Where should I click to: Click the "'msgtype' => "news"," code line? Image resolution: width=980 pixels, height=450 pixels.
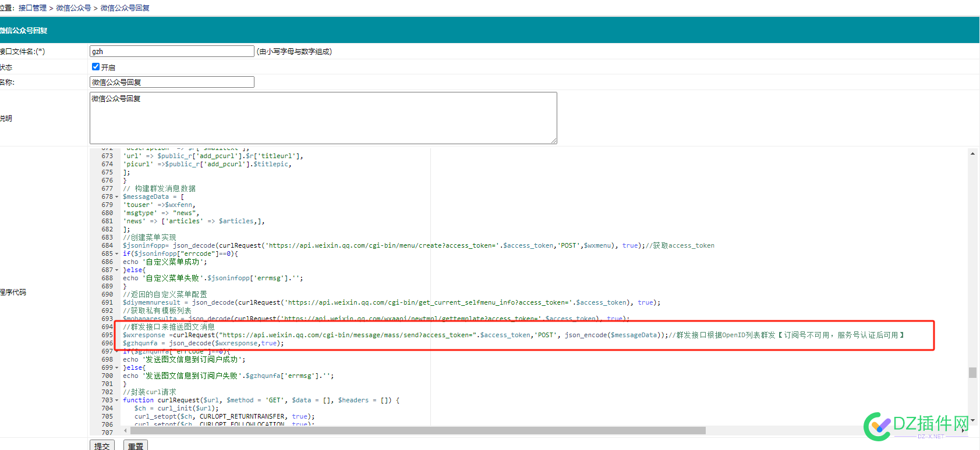(161, 213)
